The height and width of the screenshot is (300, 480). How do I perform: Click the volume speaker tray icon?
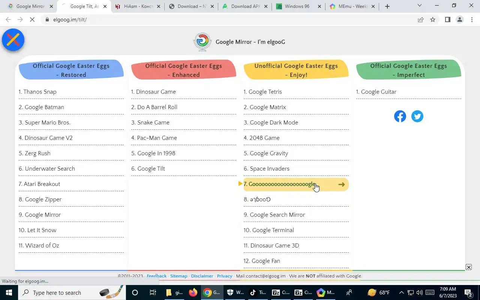coord(420,292)
